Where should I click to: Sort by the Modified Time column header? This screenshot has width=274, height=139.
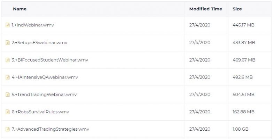[x=206, y=9]
